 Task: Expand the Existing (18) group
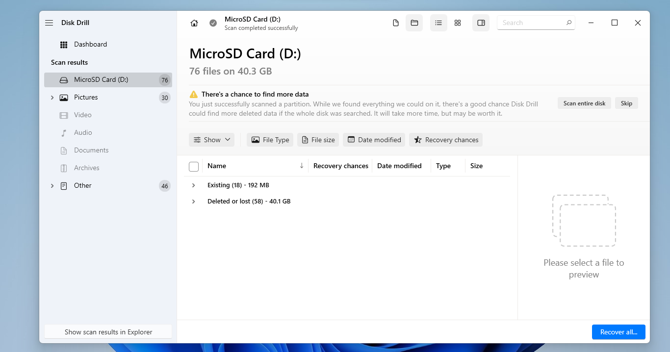coord(194,185)
